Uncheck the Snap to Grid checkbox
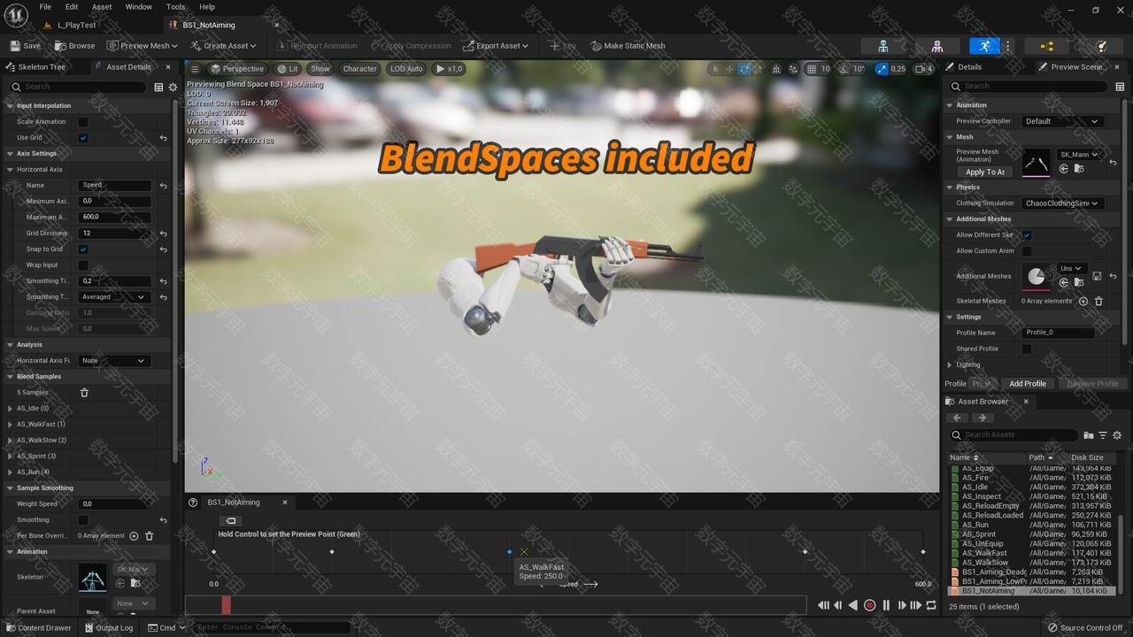Viewport: 1133px width, 637px height. 83,249
